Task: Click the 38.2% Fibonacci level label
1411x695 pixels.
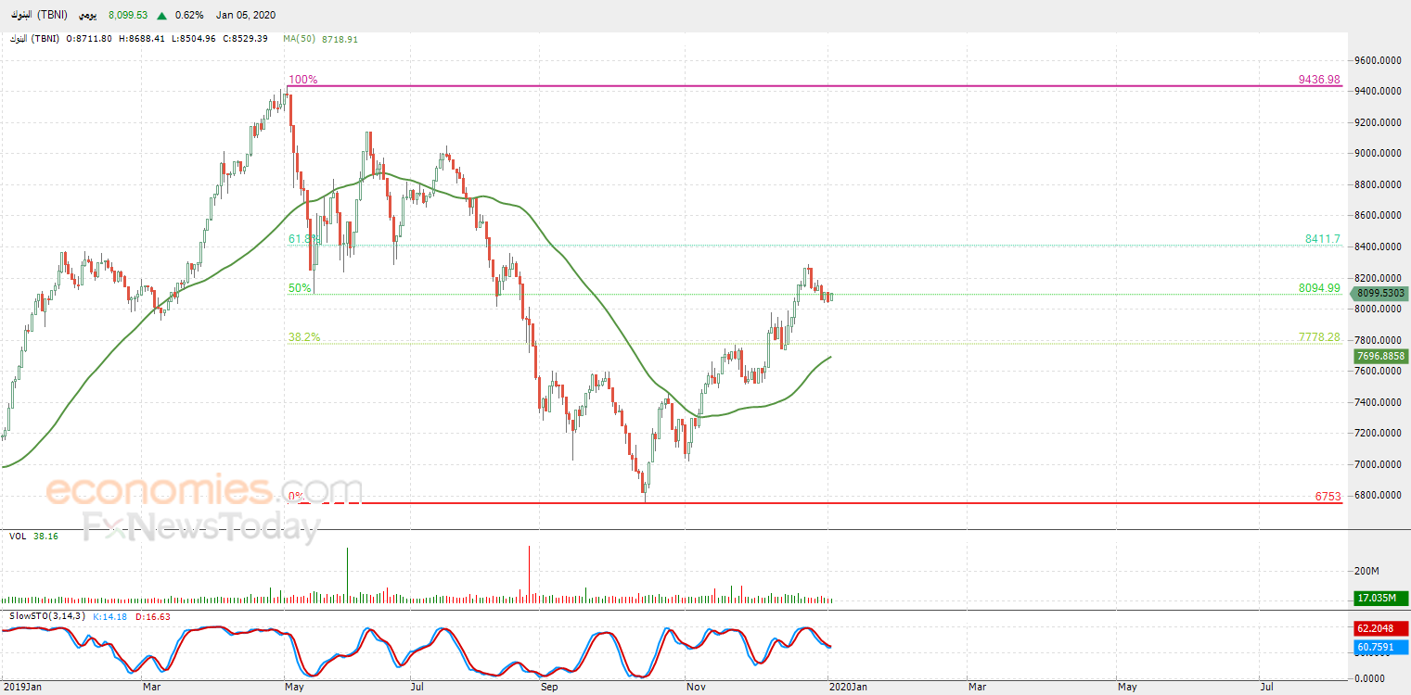Action: [304, 337]
